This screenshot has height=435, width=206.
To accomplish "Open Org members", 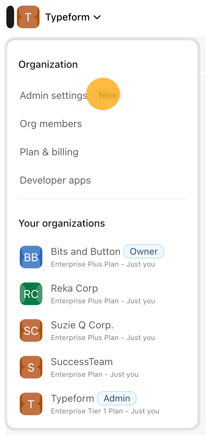I will click(51, 124).
